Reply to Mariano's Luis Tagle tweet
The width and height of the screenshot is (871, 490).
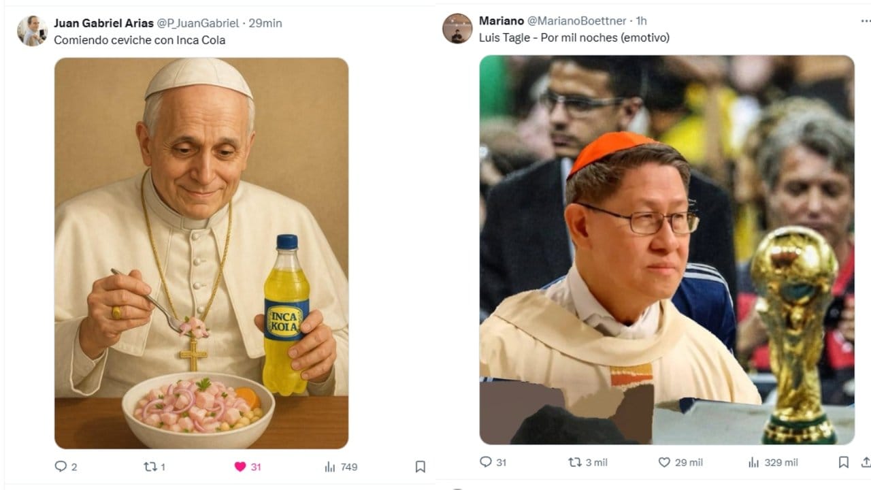pos(485,462)
